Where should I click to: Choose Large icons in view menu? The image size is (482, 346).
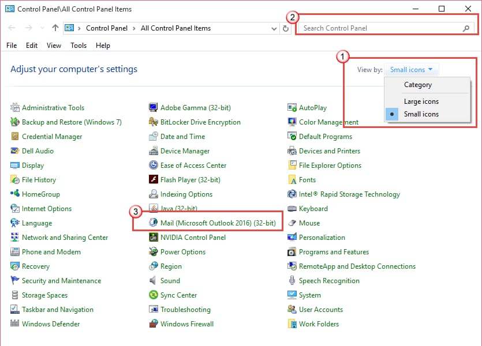(421, 101)
